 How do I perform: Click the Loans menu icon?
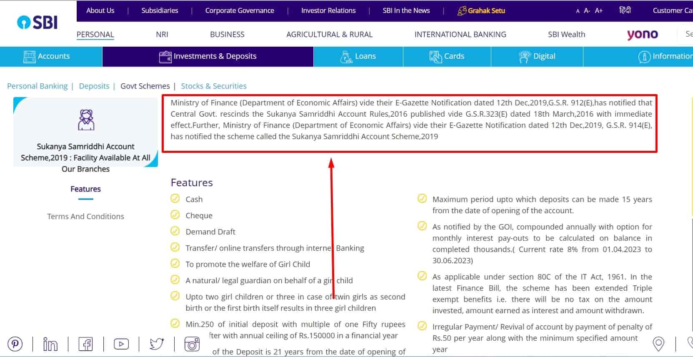coord(346,57)
